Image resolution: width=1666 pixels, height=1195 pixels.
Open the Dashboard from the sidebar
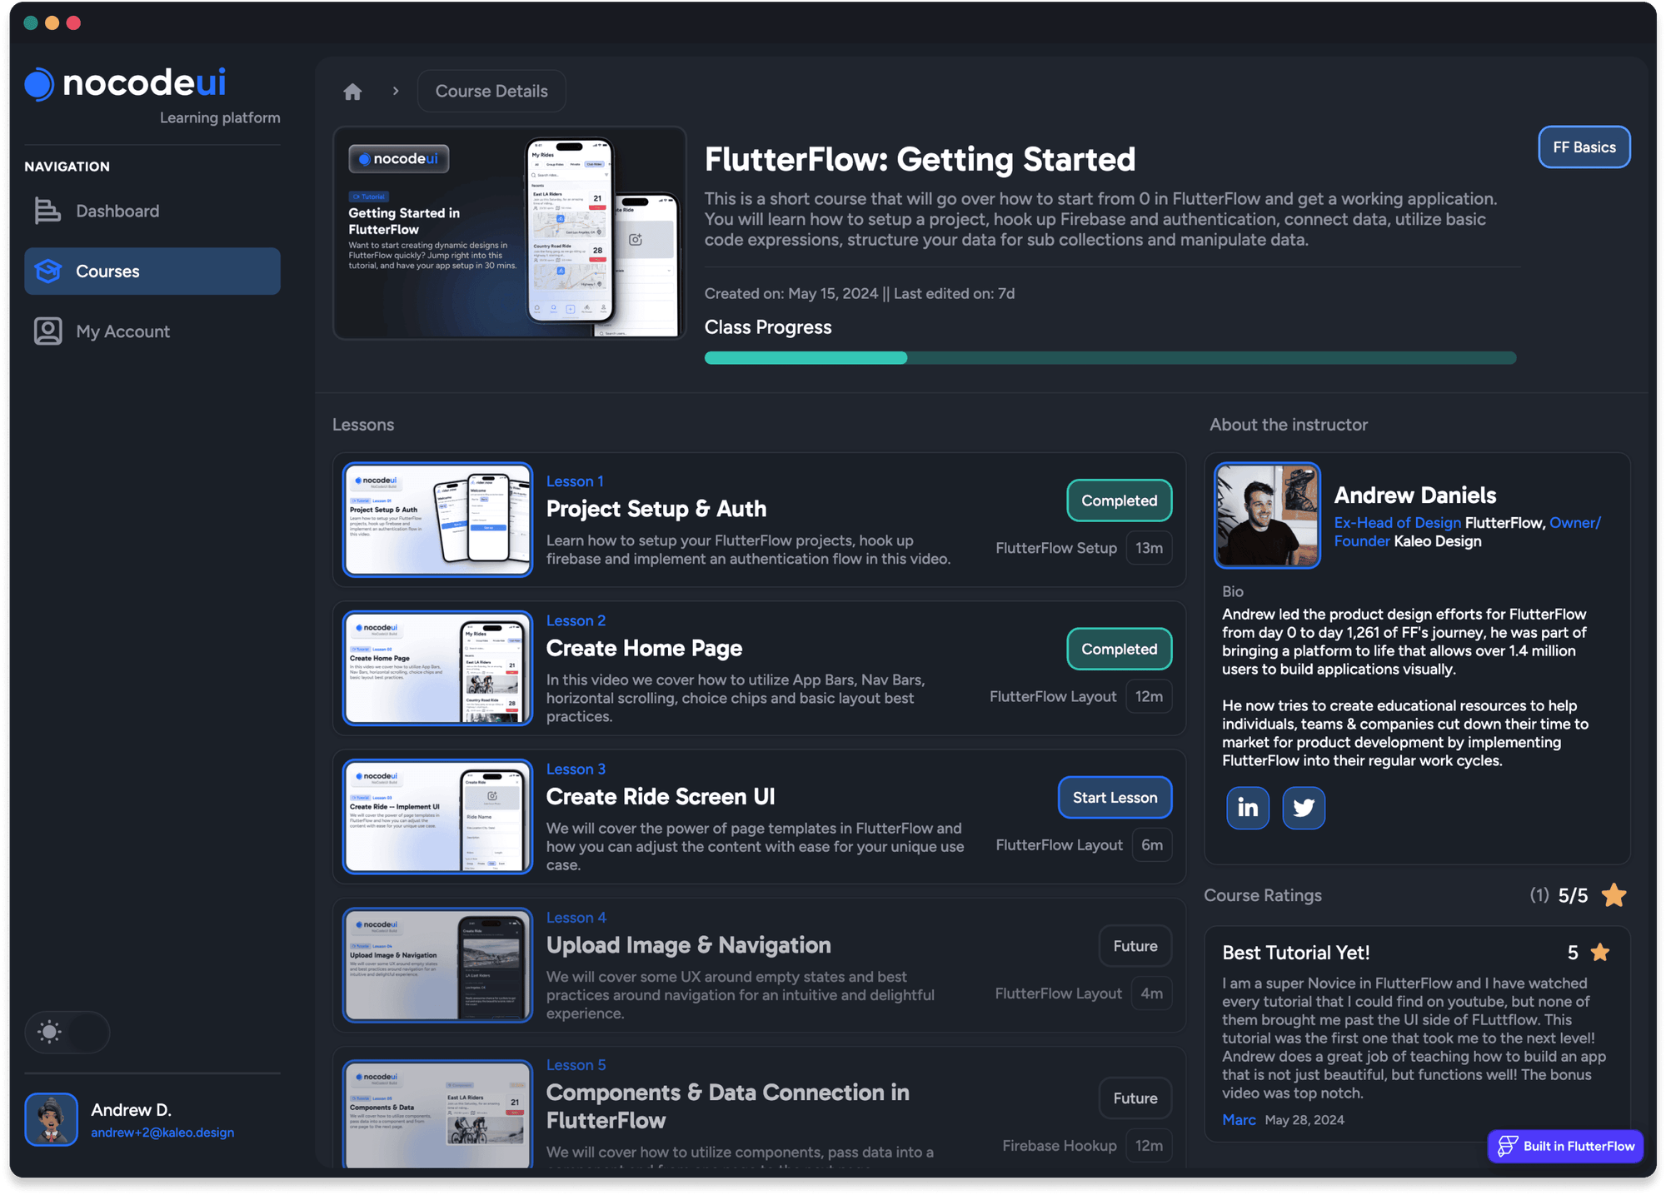(x=117, y=211)
